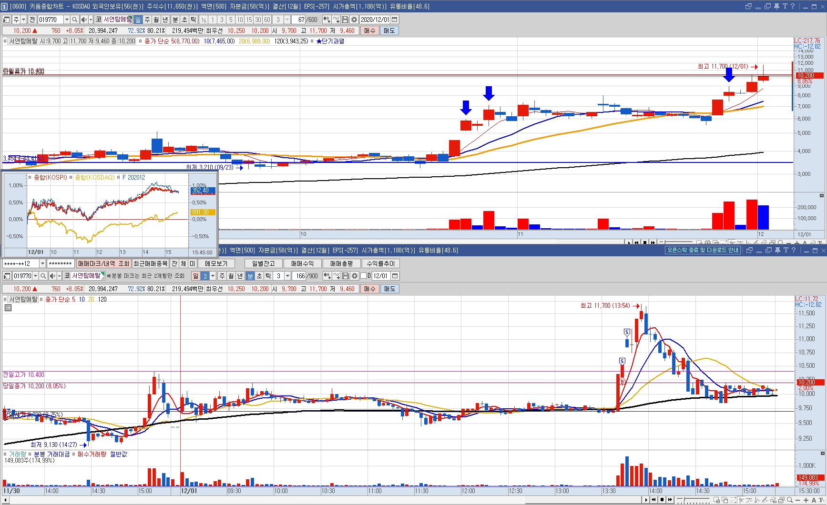Click the 수익률추이 button
Viewport: 827px width, 505px height.
click(380, 263)
